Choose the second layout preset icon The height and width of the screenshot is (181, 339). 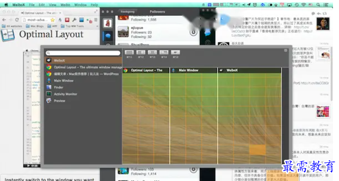141,52
